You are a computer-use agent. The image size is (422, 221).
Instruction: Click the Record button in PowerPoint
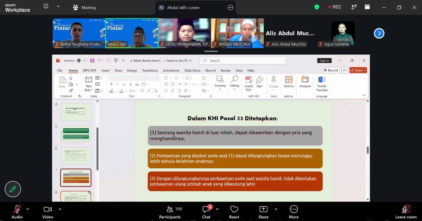point(331,70)
